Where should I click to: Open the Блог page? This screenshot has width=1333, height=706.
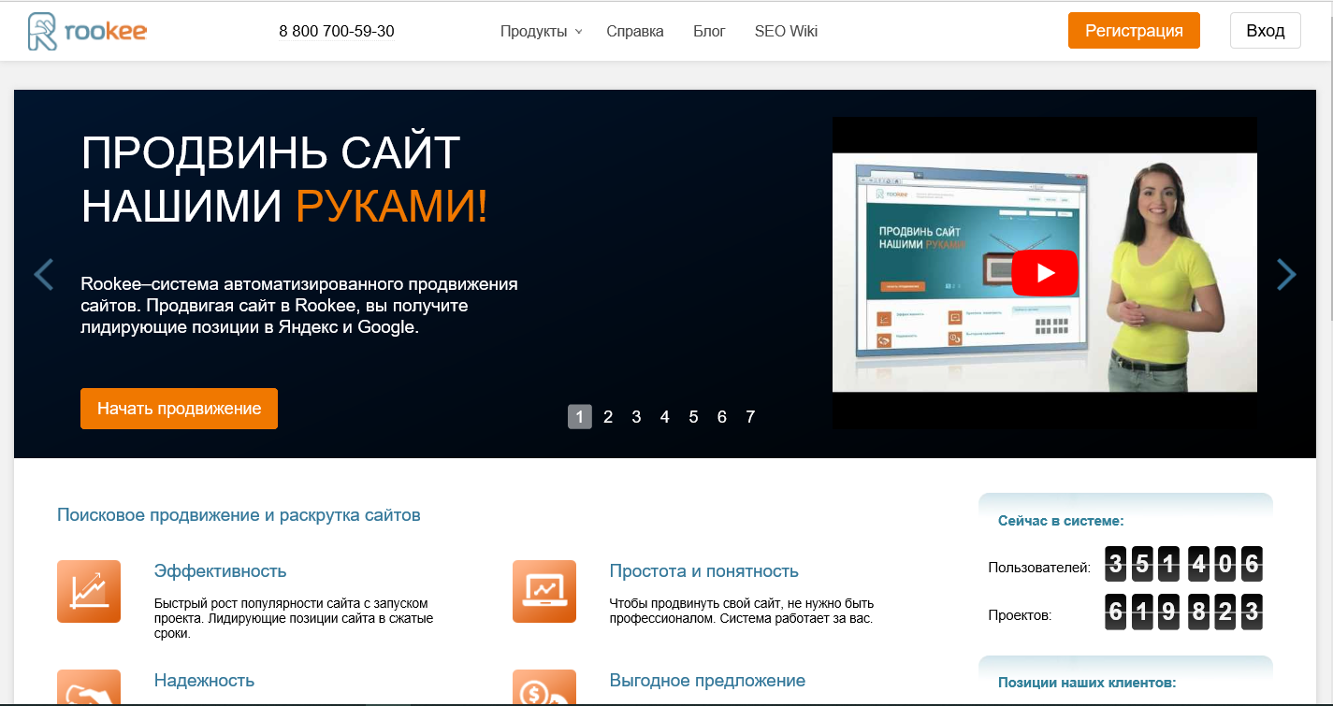click(709, 31)
